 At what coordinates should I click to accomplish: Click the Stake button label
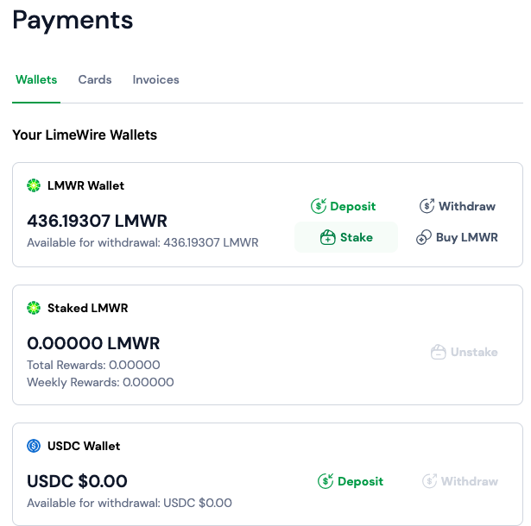coord(357,237)
